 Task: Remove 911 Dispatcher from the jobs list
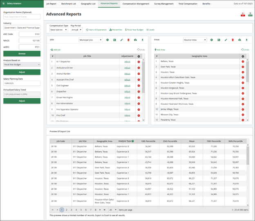[139, 62]
